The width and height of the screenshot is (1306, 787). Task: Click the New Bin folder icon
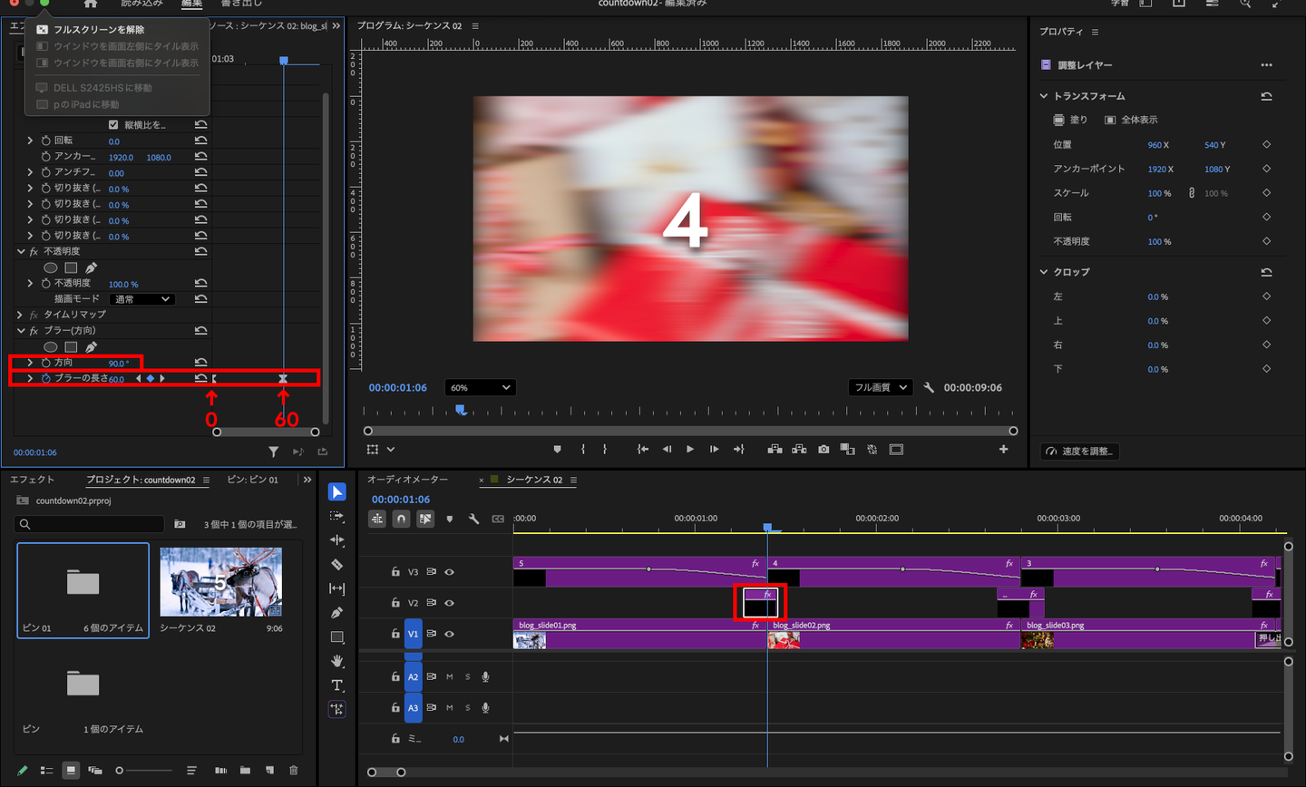coord(245,771)
